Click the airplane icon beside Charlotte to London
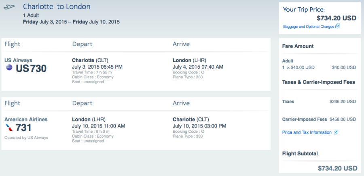The width and height of the screenshot is (364, 176). point(9,7)
